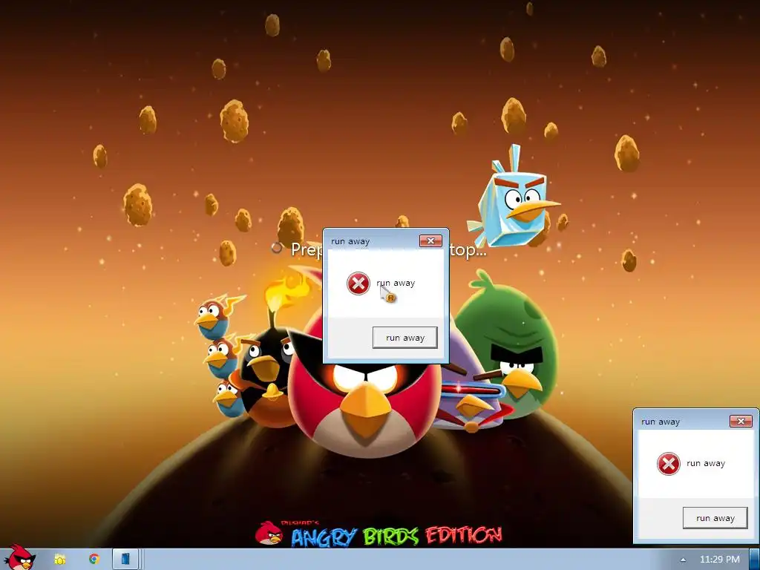Click the 'run away' message text in center dialog

coord(396,283)
